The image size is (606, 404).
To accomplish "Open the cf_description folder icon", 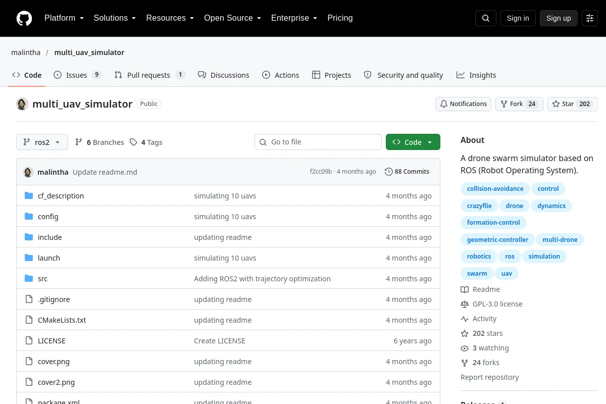I will click(29, 196).
